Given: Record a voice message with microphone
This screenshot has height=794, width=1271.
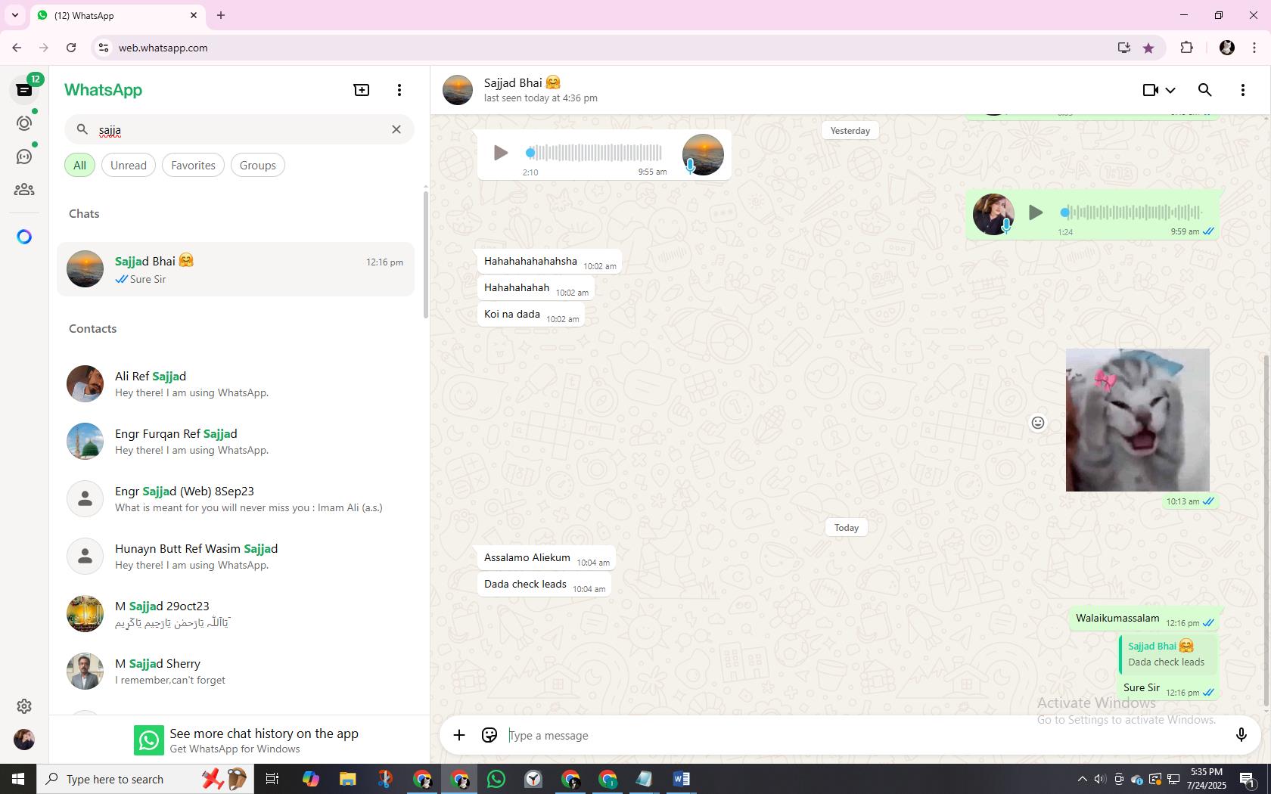Looking at the screenshot, I should (1241, 735).
